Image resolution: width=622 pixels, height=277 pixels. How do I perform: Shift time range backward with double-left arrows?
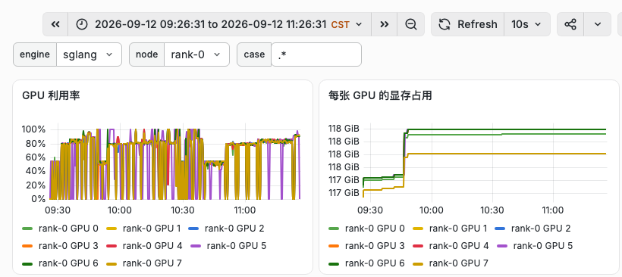(x=55, y=24)
